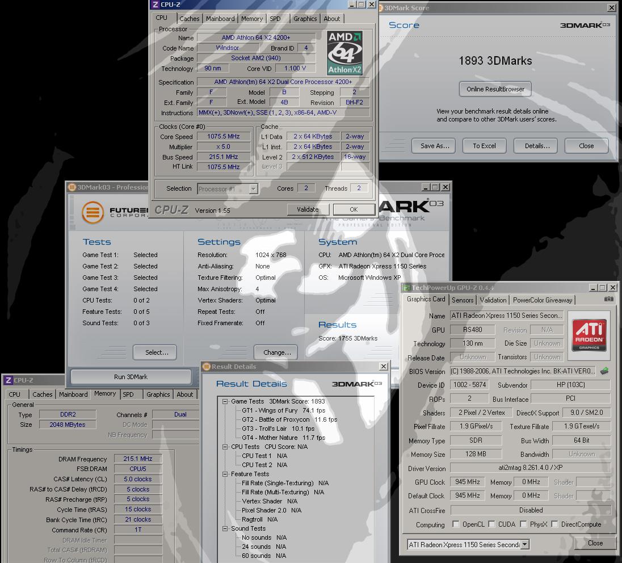Click the GPU-Z BIOS Version field
Screen dimensions: 622x563
523,371
